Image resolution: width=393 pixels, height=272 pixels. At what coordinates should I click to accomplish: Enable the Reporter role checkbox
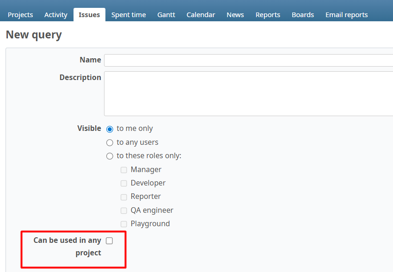tap(124, 197)
